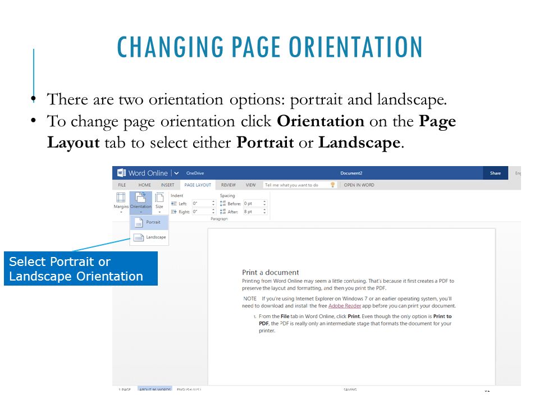Image resolution: width=539 pixels, height=404 pixels.
Task: Click the Document2 title
Action: (x=351, y=173)
